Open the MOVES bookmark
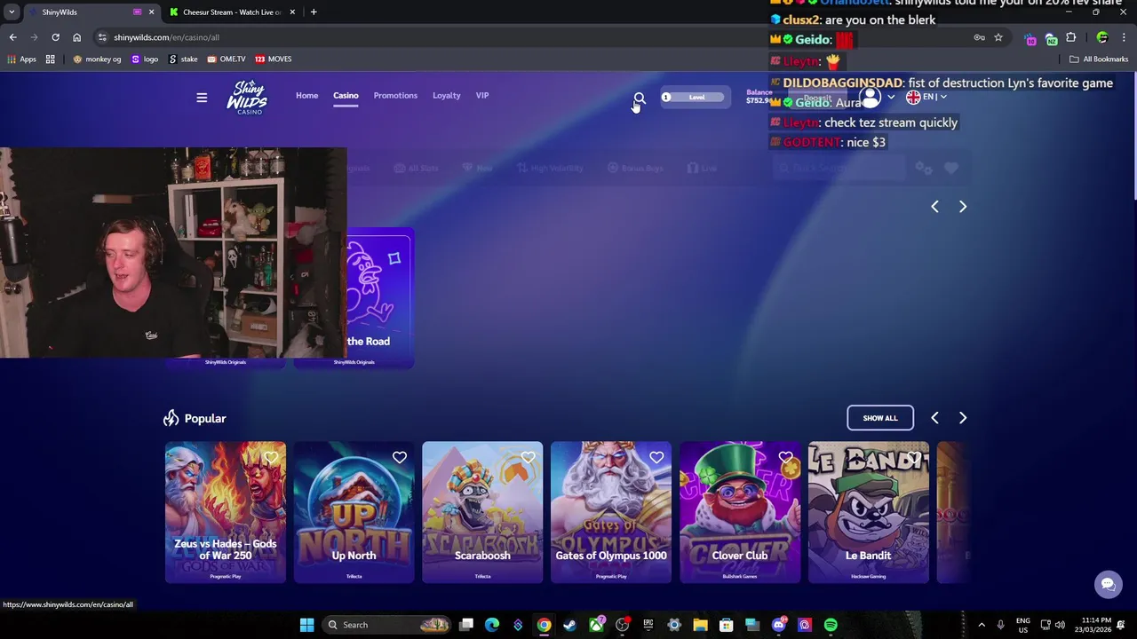Viewport: 1137px width, 639px height. [x=274, y=59]
